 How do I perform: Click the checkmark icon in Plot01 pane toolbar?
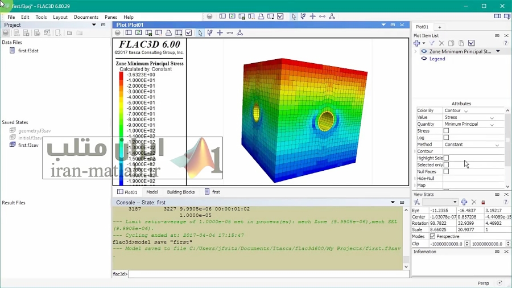[x=189, y=32]
